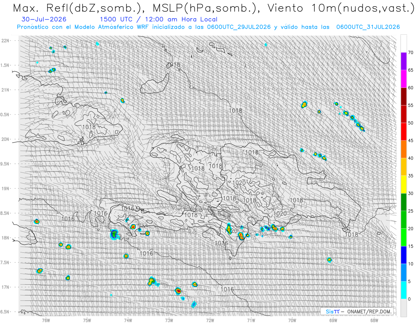
Task: Click the darkest red 55–60 dBZ band
Action: point(404,96)
